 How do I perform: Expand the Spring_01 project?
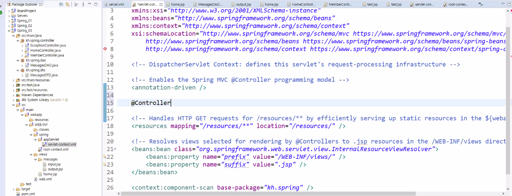tap(9, 20)
